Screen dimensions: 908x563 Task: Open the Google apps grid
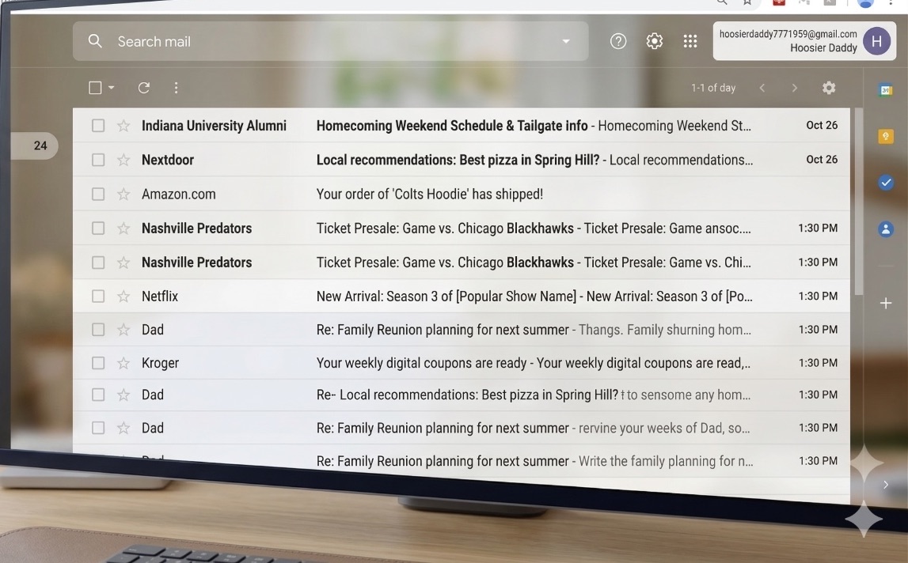(x=690, y=41)
